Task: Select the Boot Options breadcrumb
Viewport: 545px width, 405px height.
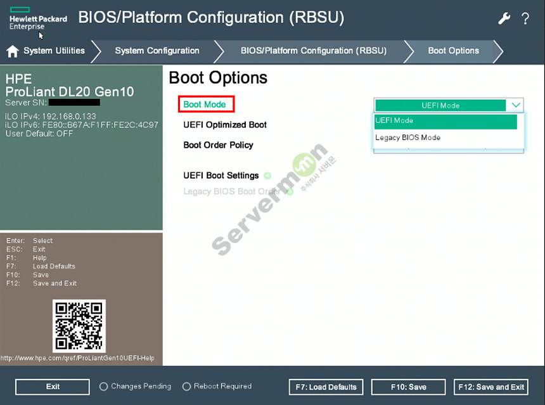Action: pos(453,51)
